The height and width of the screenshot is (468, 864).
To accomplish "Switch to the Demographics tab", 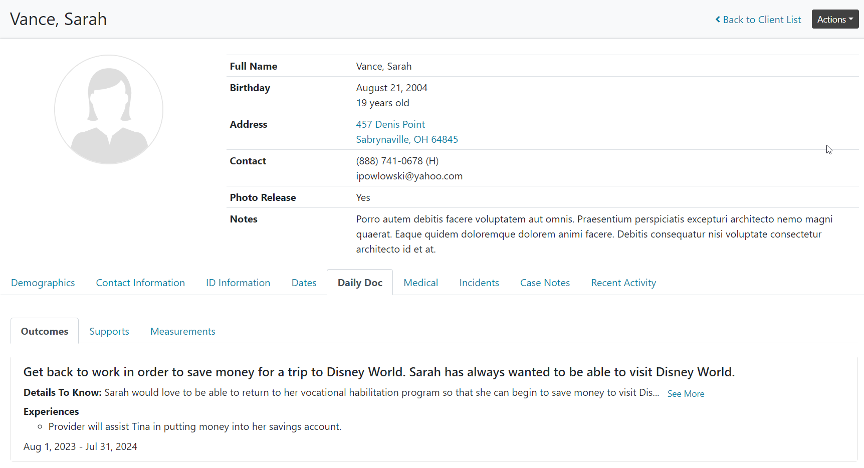I will tap(43, 283).
